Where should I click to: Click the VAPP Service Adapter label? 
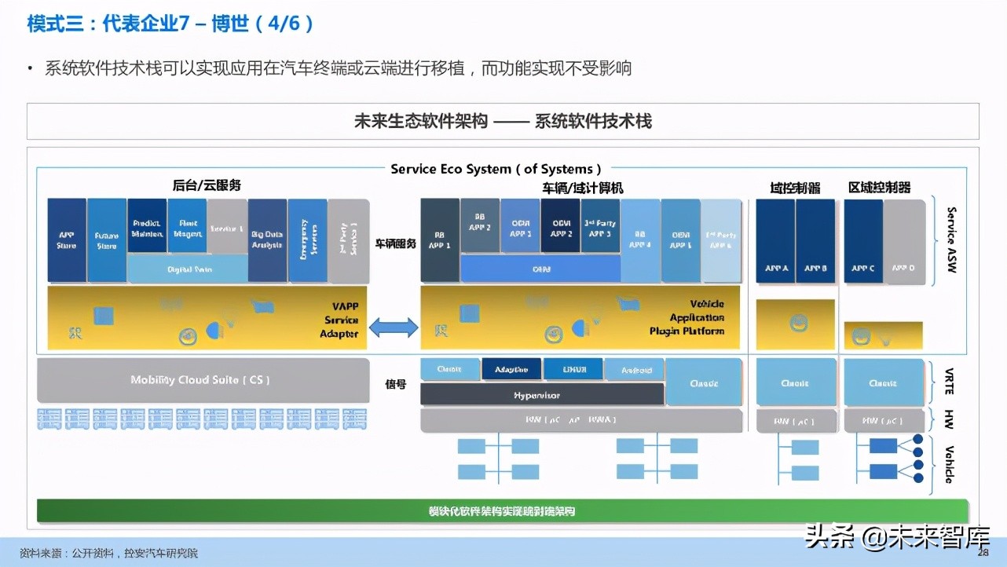(x=341, y=320)
